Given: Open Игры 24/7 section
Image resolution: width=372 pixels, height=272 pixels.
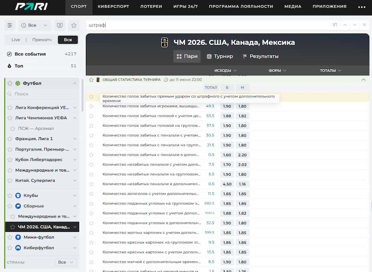Looking at the screenshot, I should coord(186,7).
